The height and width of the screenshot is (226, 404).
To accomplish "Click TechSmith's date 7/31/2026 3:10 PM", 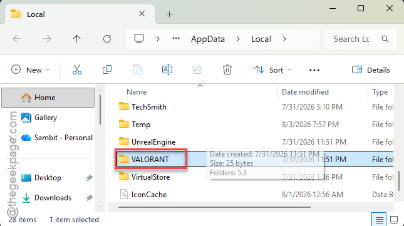I will (312, 107).
